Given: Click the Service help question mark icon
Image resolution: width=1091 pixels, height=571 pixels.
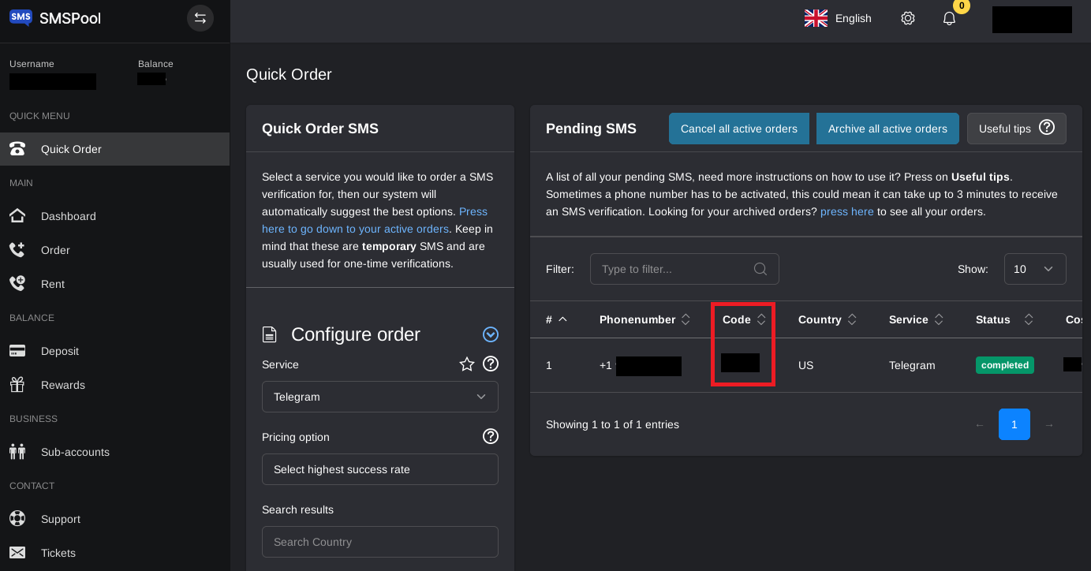Looking at the screenshot, I should [x=491, y=364].
